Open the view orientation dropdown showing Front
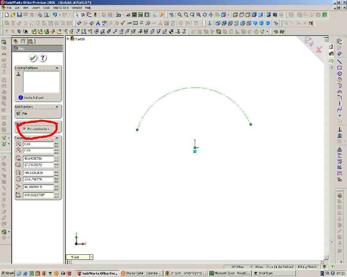 click(x=91, y=257)
